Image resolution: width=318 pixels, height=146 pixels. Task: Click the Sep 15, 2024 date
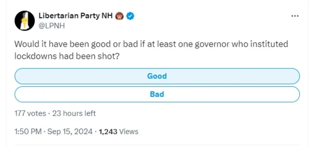click(70, 131)
